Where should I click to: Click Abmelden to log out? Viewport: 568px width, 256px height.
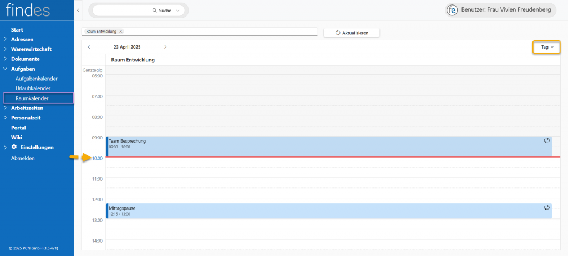coord(23,158)
